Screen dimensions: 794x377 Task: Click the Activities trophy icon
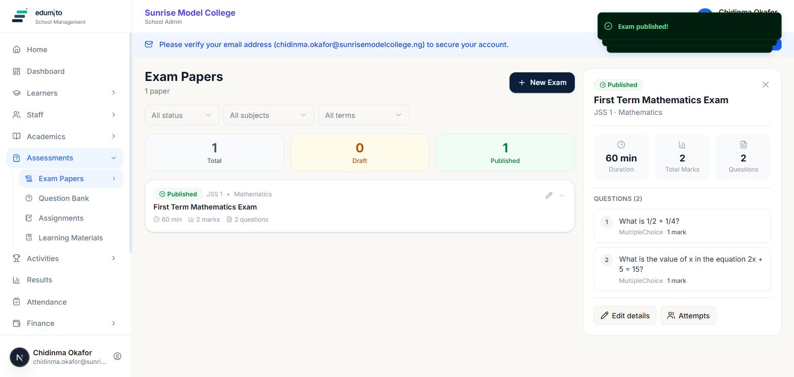coord(17,259)
